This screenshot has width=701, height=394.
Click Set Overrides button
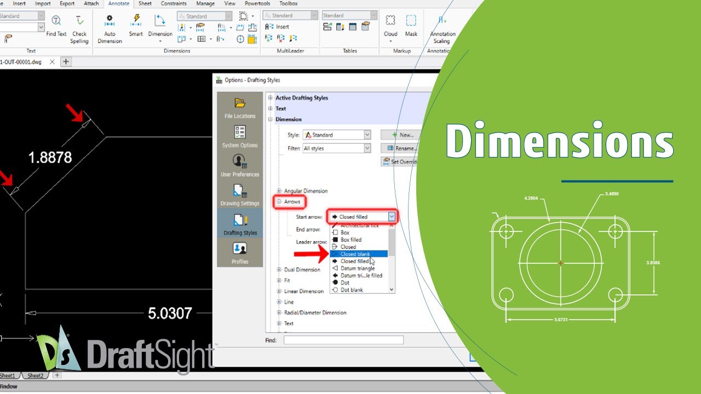400,161
